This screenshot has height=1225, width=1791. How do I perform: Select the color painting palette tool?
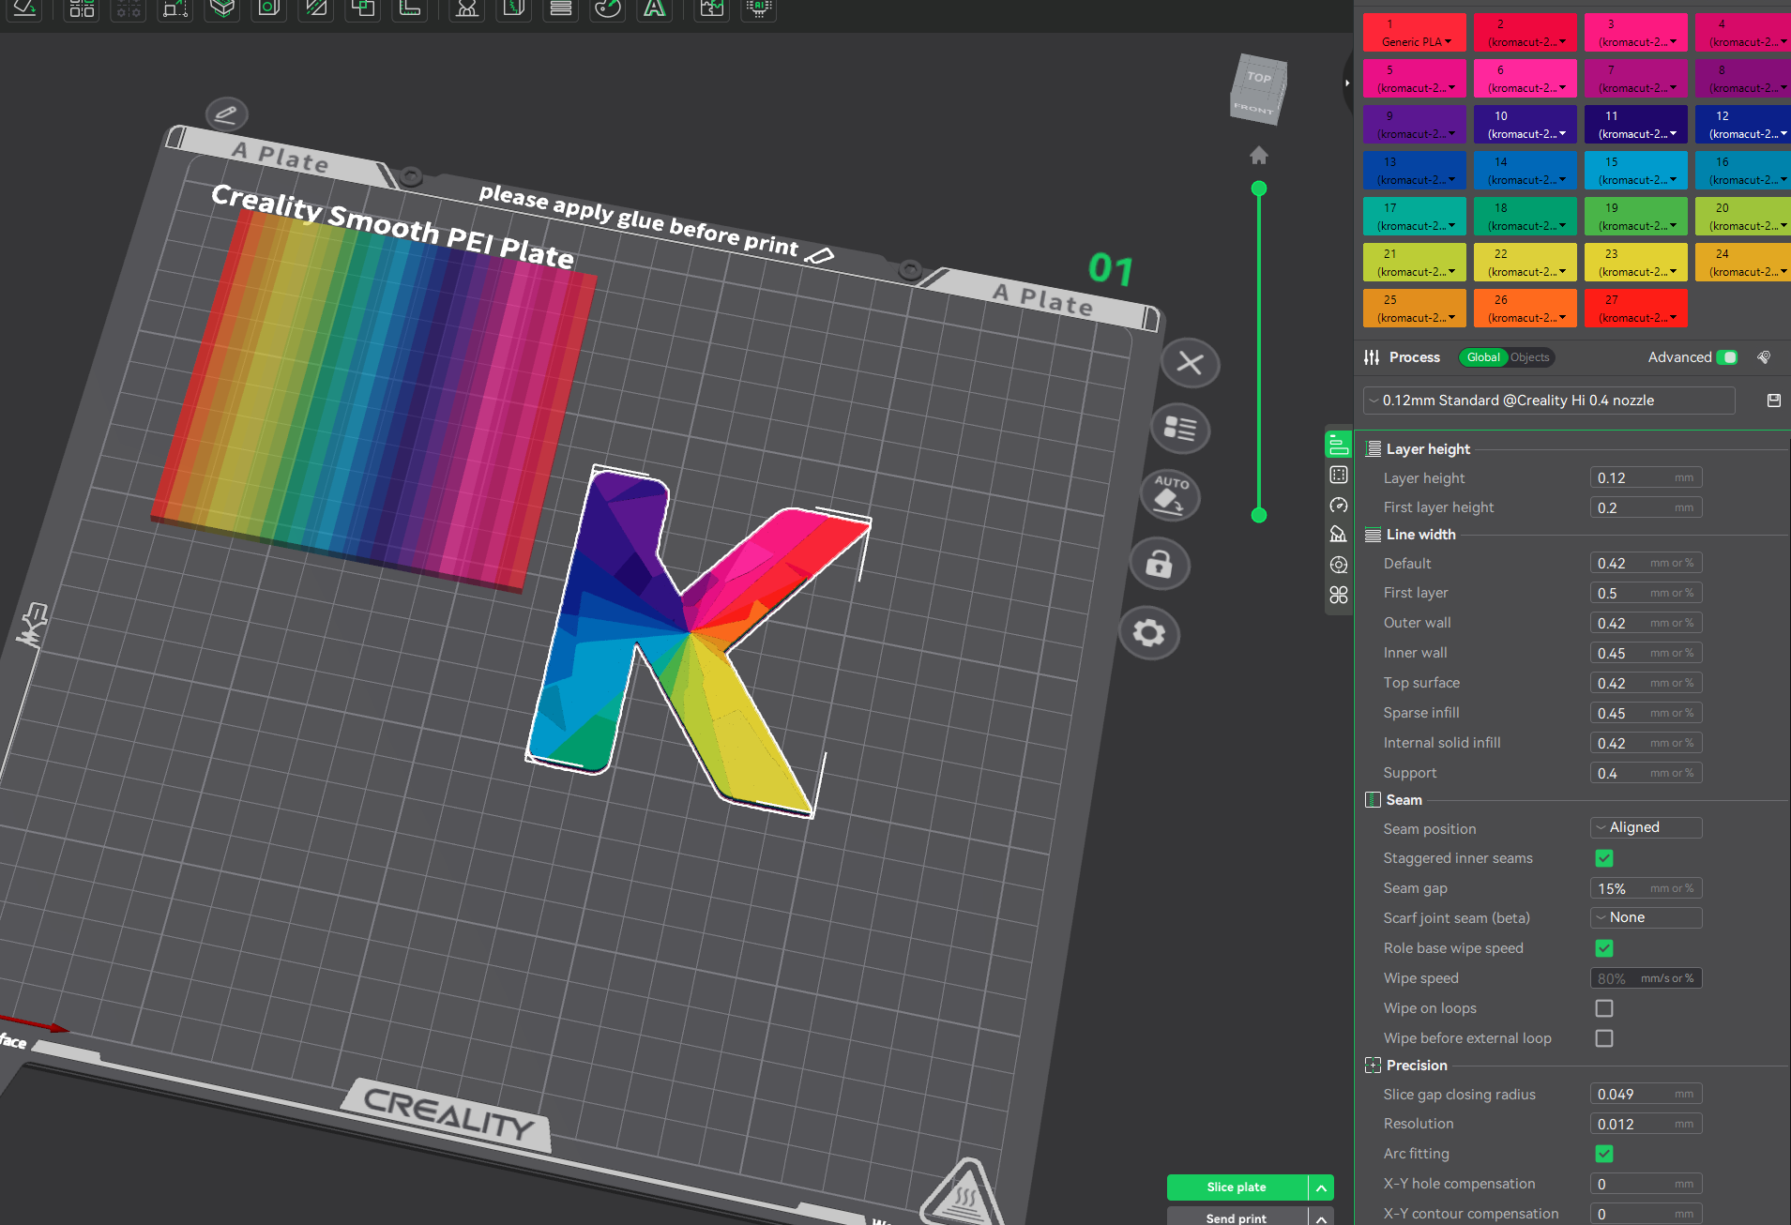[608, 9]
